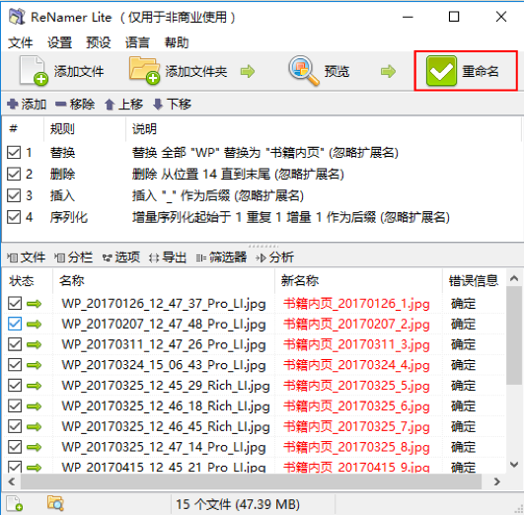The height and width of the screenshot is (515, 524).
Task: Open the 导出 dropdown menu
Action: [168, 257]
